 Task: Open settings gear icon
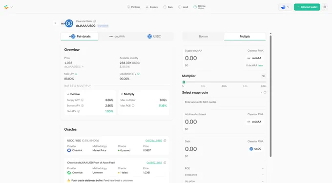coord(325,7)
